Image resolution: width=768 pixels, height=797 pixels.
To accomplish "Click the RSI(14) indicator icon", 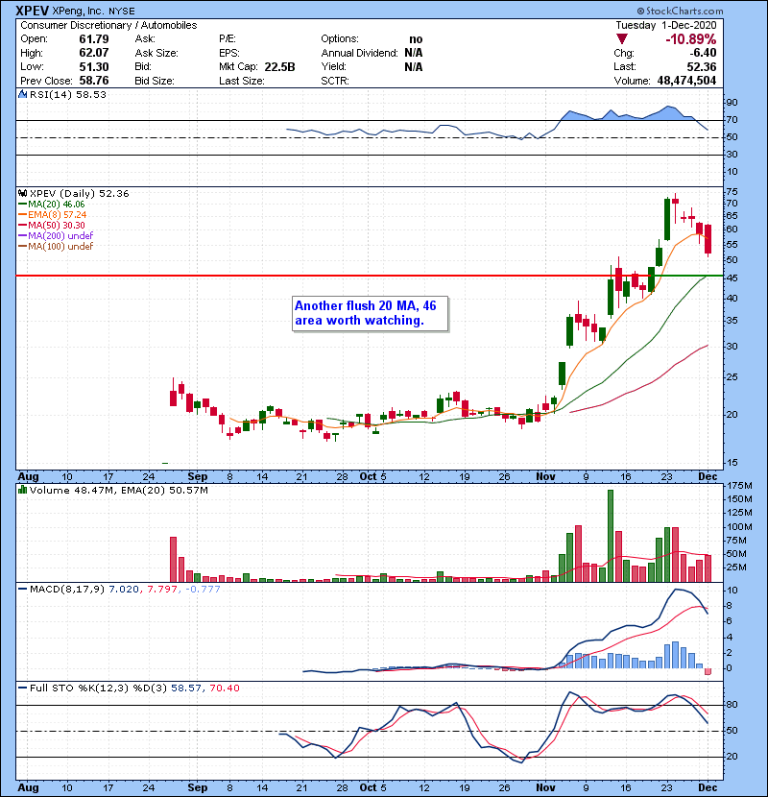I will point(22,94).
